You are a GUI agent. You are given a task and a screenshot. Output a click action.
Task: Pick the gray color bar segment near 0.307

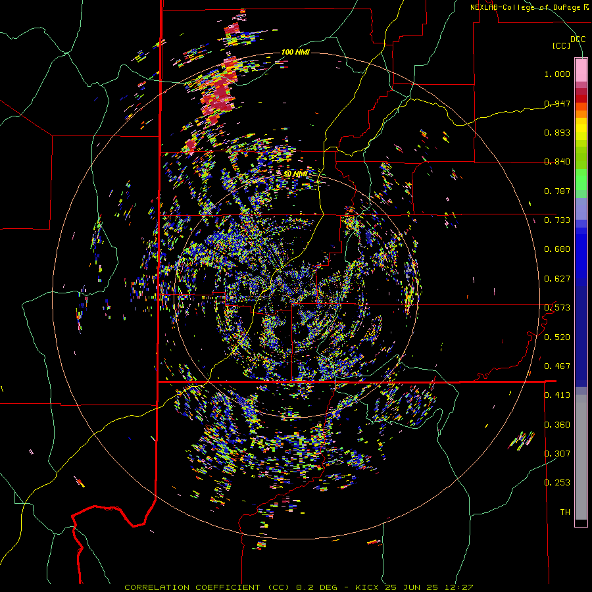581,457
